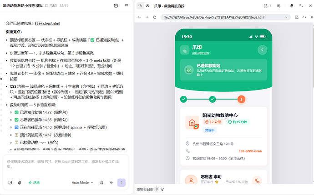The image size is (314, 195).
Task: Click the title 阳光动物救助中心
Action: tap(220, 115)
